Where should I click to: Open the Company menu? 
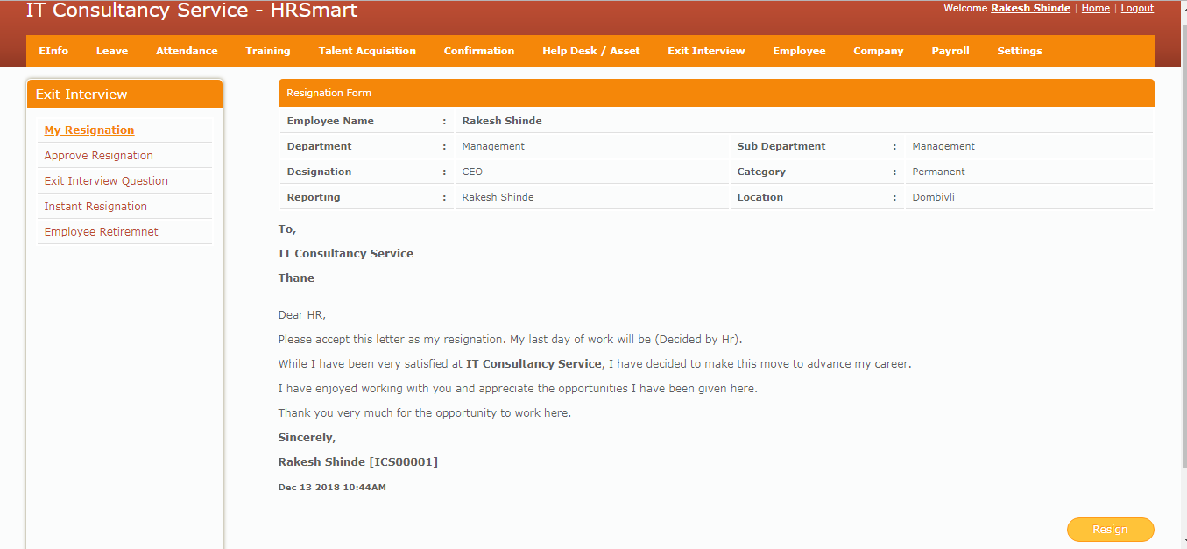(x=879, y=51)
